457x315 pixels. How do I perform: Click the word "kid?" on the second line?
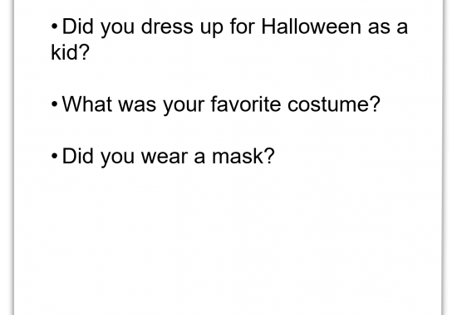(x=70, y=52)
